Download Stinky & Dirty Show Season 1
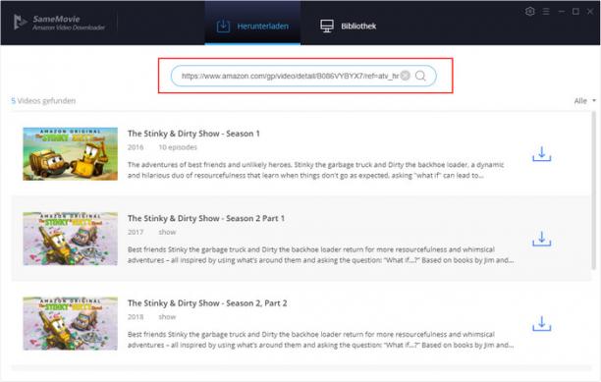Image resolution: width=601 pixels, height=382 pixels. 542,154
